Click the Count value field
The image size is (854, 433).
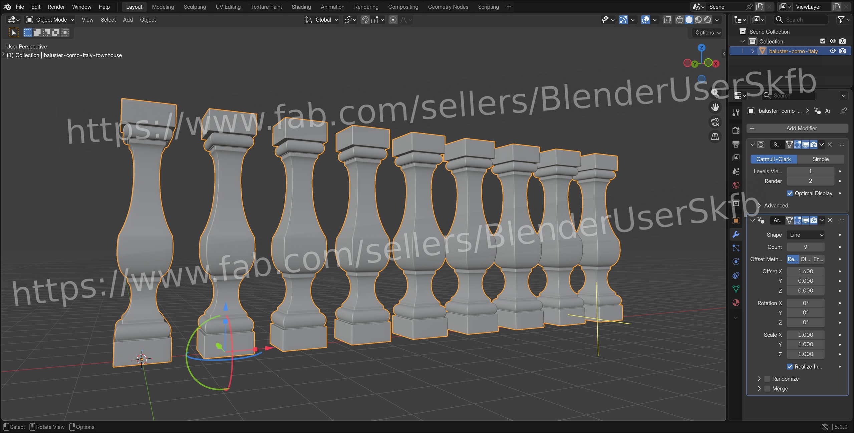pos(806,247)
